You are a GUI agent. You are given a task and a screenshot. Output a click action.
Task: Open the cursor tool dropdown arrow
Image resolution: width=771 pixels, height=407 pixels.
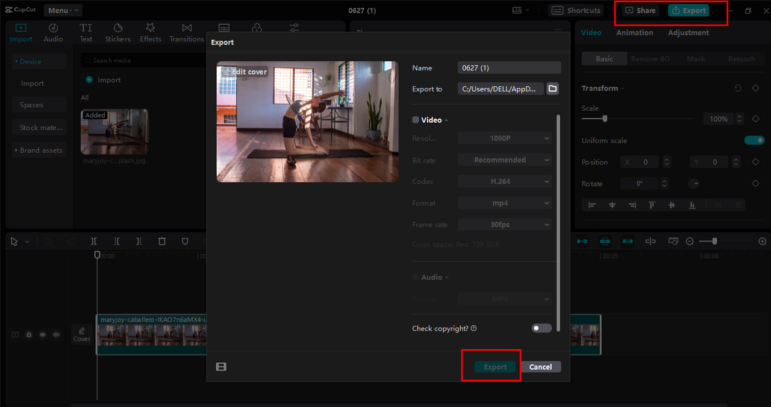(x=27, y=241)
